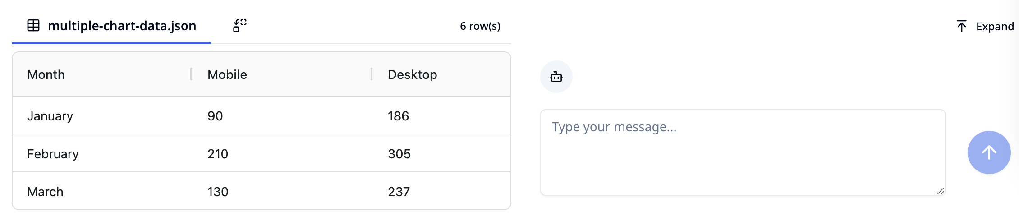The height and width of the screenshot is (221, 1019).
Task: Click the Expand upward arrow icon
Action: pos(961,26)
